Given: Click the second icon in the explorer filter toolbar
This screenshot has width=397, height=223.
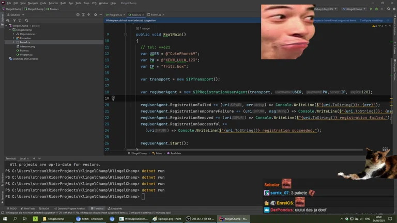Looking at the screenshot, I should [14, 21].
